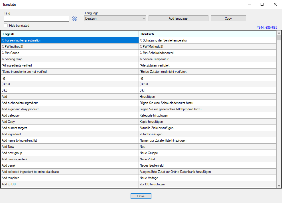The image size is (282, 203).
Task: Select the 'Add Copy' cell
Action: coord(70,122)
